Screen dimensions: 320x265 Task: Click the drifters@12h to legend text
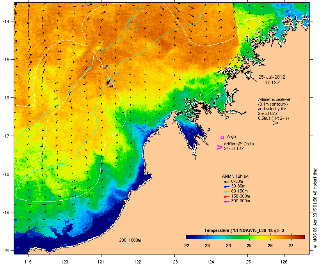[239, 144]
